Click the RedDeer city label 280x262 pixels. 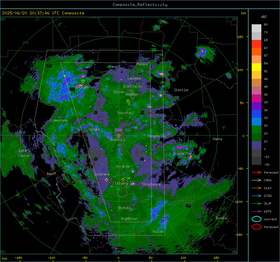pos(132,94)
